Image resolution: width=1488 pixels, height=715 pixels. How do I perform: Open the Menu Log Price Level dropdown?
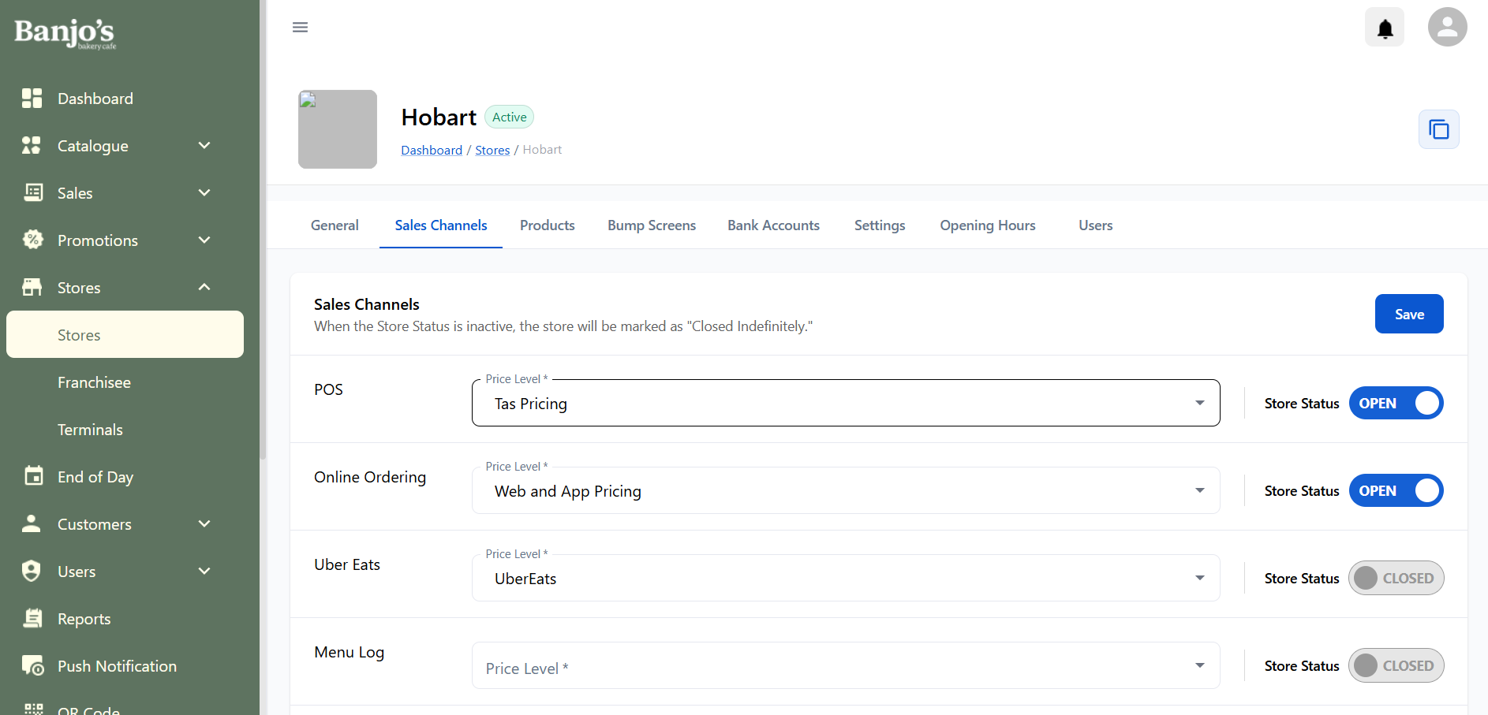point(845,666)
